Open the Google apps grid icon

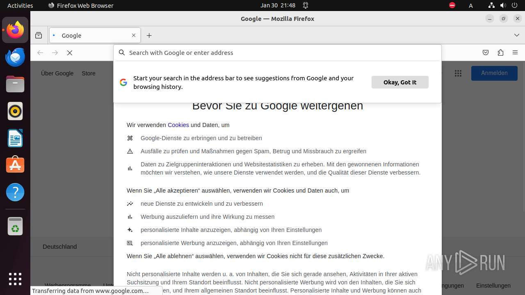[x=458, y=73]
